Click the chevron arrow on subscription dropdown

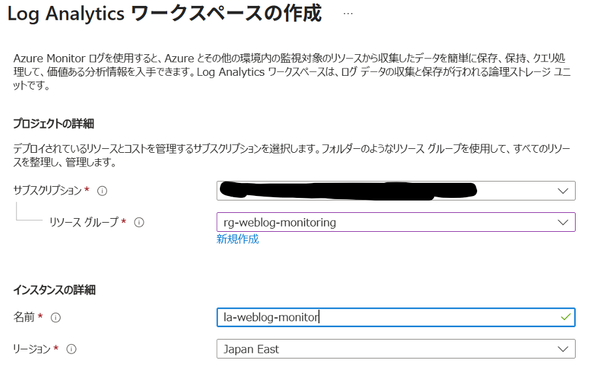coord(563,191)
